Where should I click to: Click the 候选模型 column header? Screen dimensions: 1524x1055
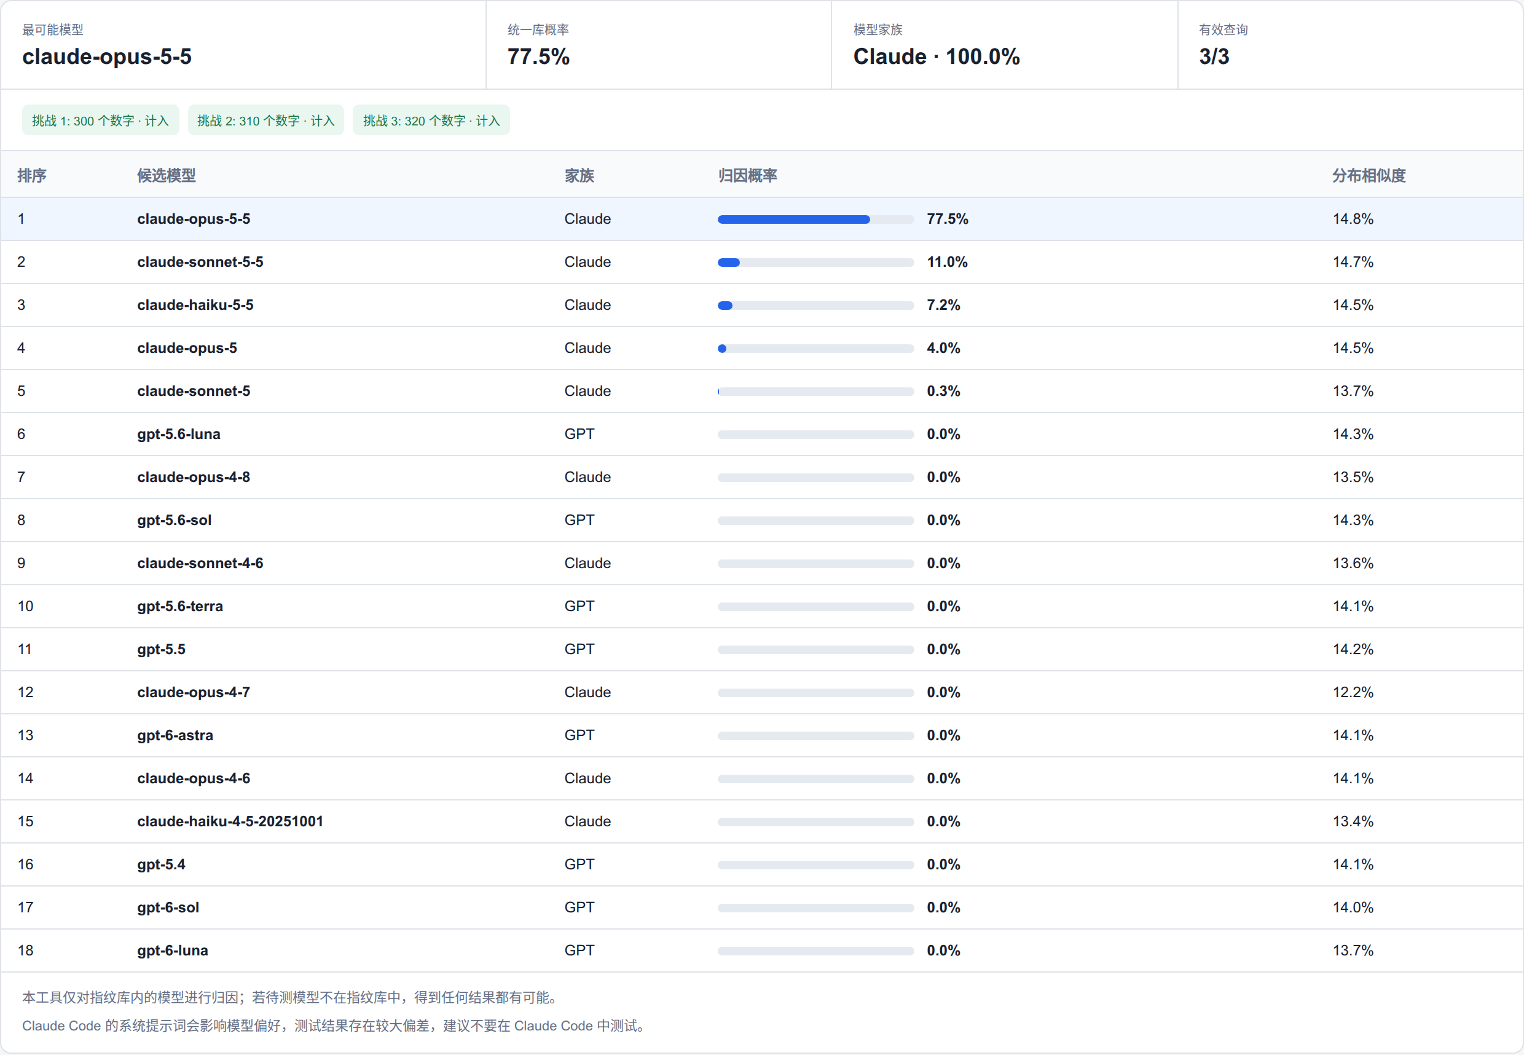coord(167,175)
